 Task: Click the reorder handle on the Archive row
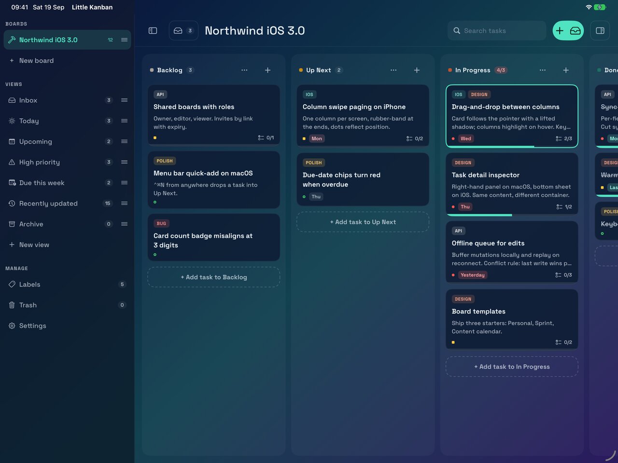(124, 224)
